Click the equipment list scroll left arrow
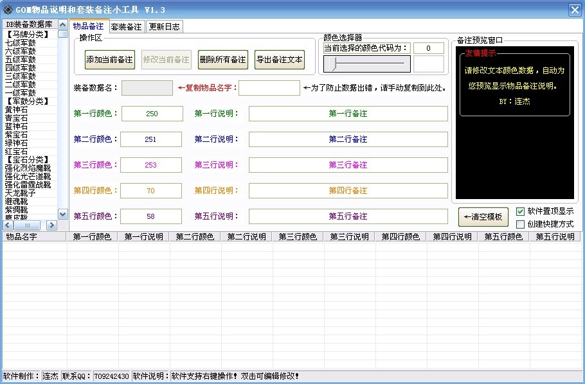 click(8, 225)
